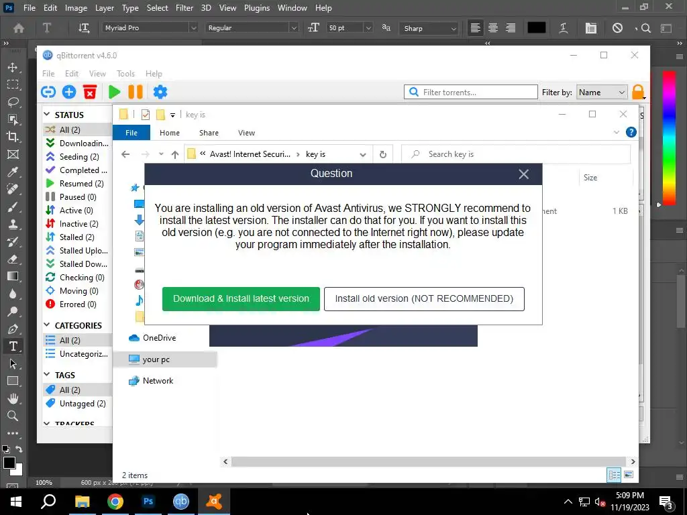Click the Photoshop Home icon
The image size is (687, 515).
18,28
